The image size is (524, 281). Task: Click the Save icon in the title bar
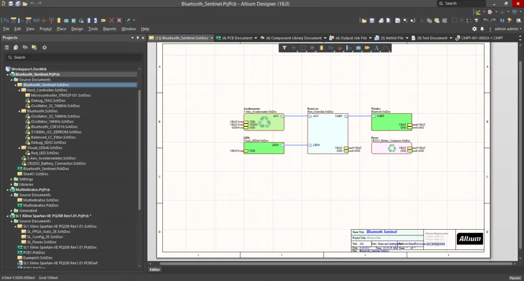[x=10, y=4]
